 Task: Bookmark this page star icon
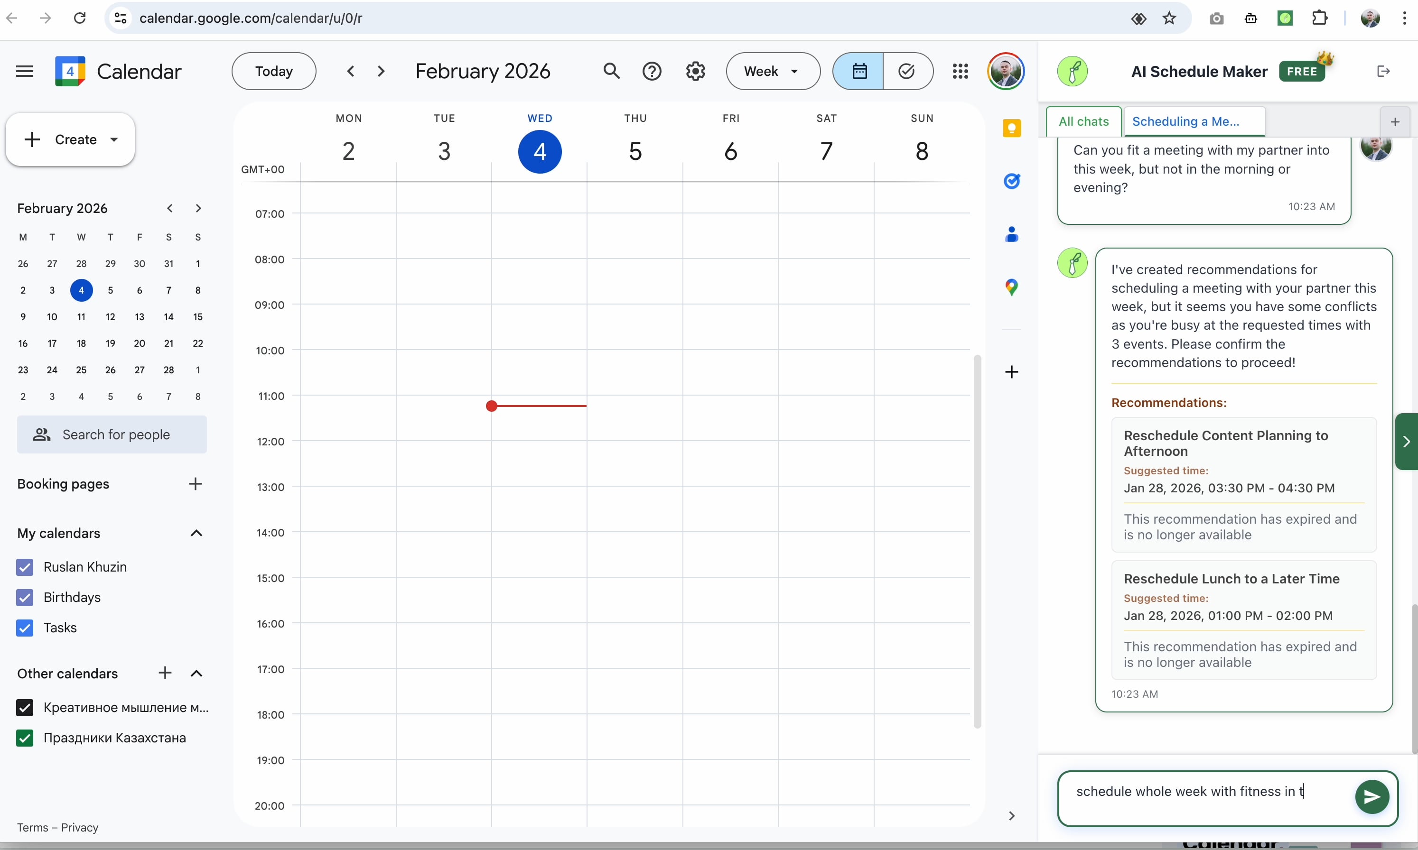pos(1169,18)
